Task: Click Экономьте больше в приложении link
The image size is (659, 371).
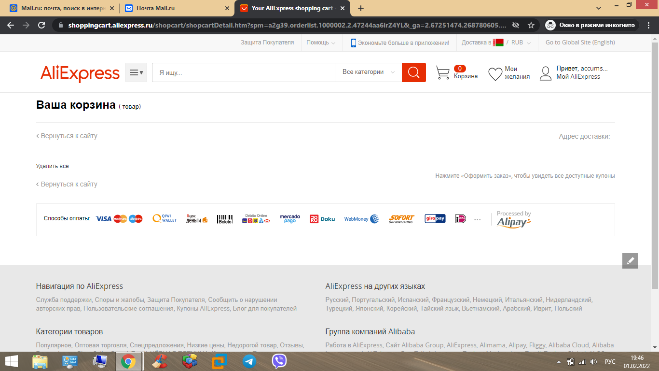Action: (x=403, y=43)
